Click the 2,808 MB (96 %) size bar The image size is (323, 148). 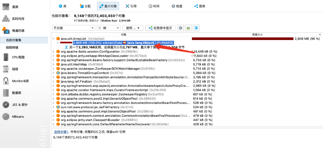[x=243, y=39]
